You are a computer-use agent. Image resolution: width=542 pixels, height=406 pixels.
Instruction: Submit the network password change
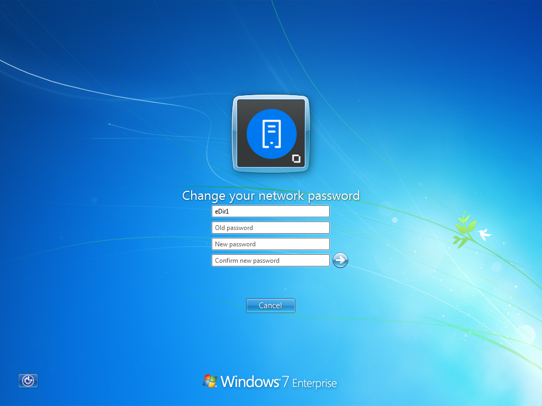(x=340, y=260)
